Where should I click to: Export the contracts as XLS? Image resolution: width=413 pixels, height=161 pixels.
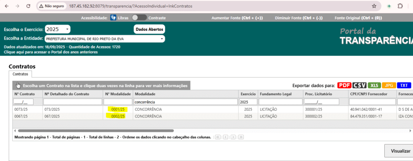(x=374, y=86)
